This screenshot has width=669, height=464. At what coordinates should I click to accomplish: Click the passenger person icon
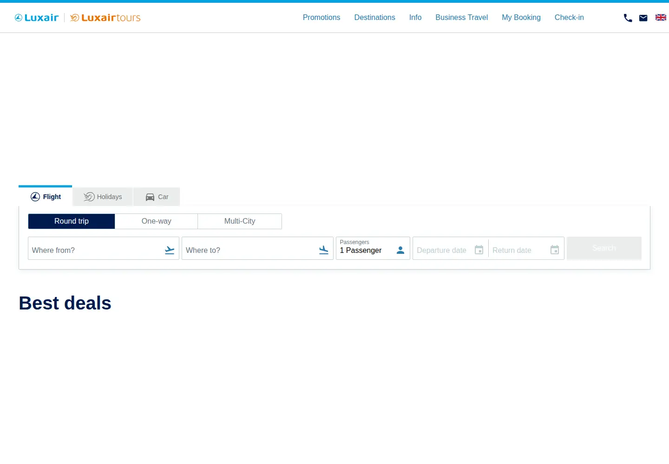point(400,250)
